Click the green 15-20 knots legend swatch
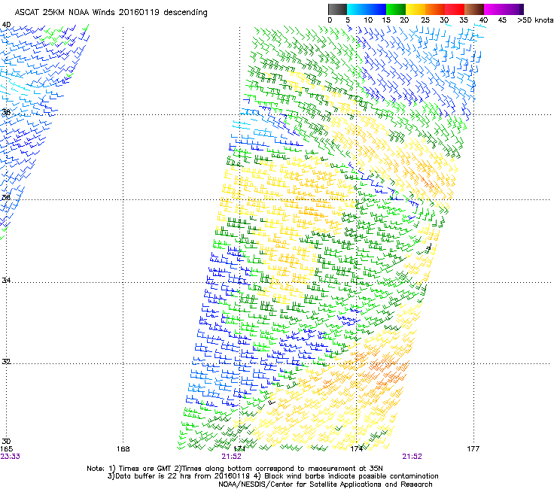 click(x=396, y=9)
